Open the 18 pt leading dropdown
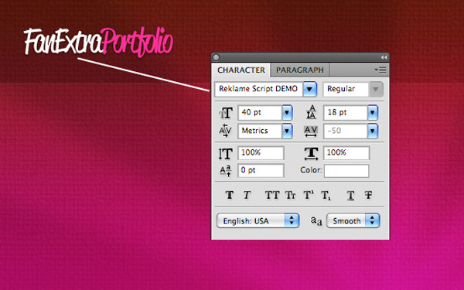Image resolution: width=464 pixels, height=290 pixels. pyautogui.click(x=373, y=113)
